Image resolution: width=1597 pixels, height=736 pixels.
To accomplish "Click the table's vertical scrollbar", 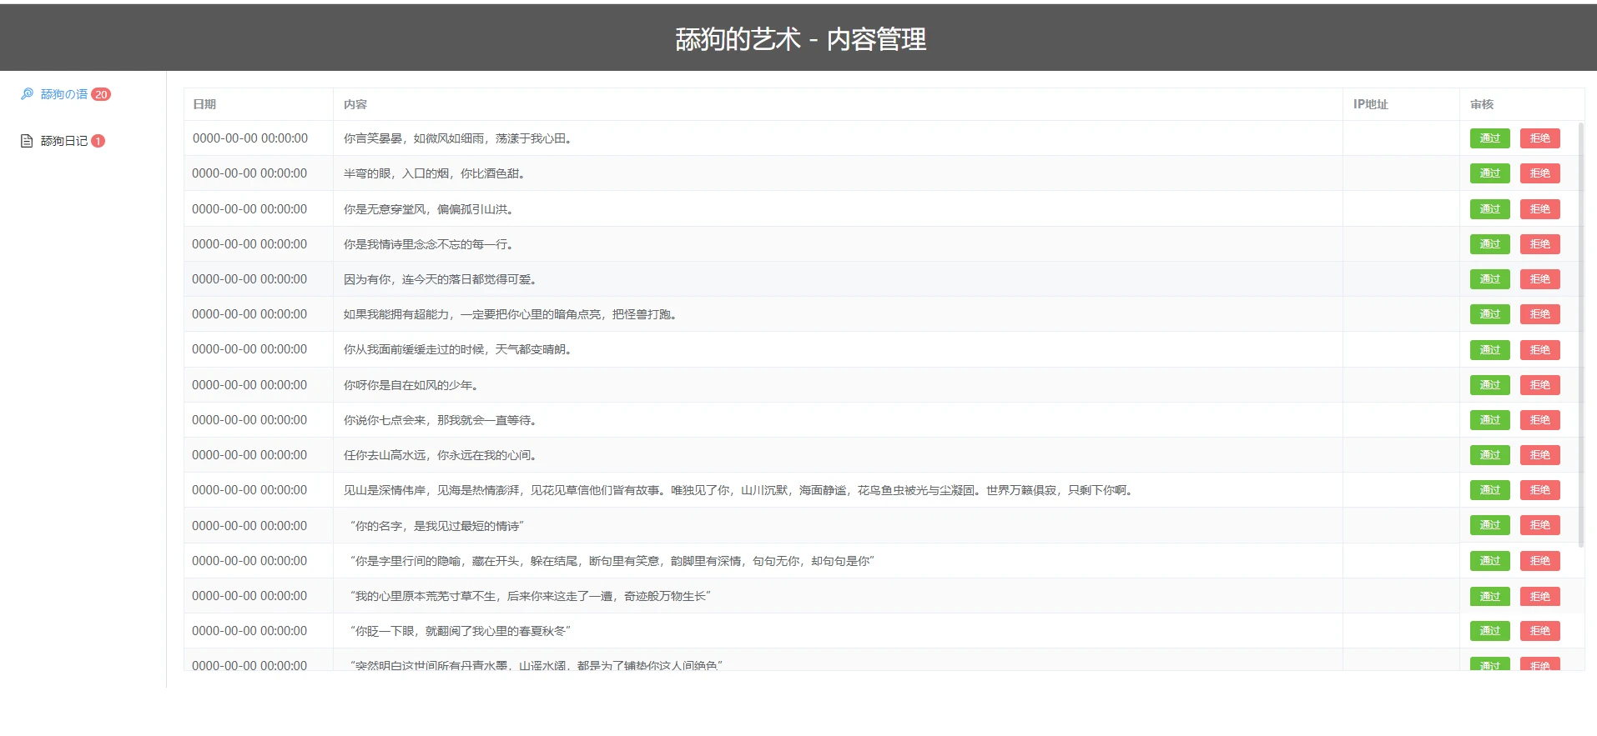I will click(x=1580, y=333).
